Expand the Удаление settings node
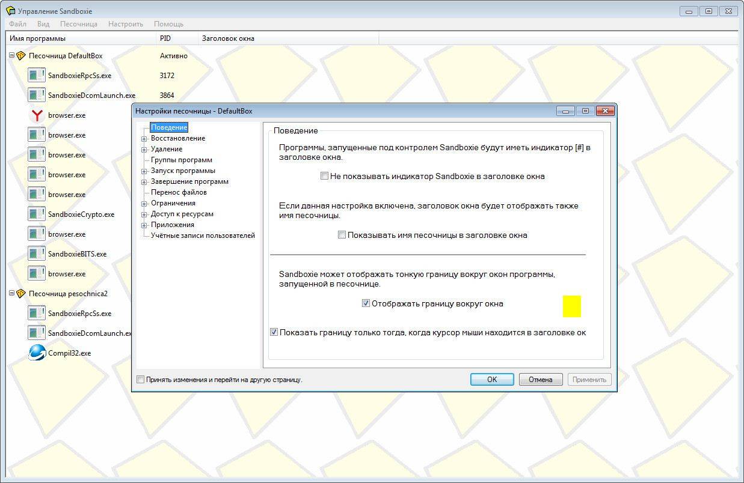This screenshot has width=744, height=483. point(144,150)
